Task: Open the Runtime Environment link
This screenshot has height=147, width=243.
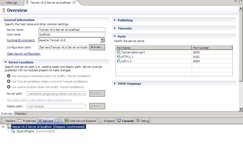Action: [x=21, y=40]
